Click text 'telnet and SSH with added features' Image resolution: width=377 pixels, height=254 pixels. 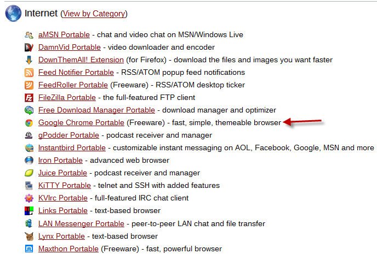(159, 186)
